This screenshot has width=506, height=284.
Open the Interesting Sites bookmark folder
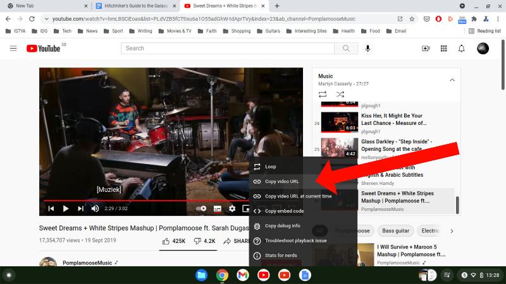tap(306, 31)
